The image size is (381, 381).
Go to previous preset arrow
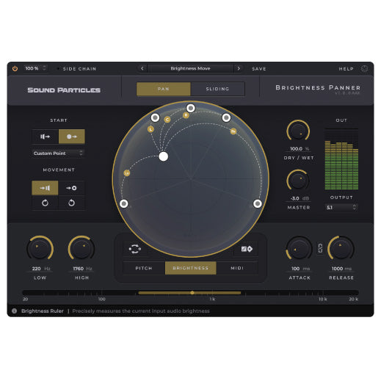point(142,68)
